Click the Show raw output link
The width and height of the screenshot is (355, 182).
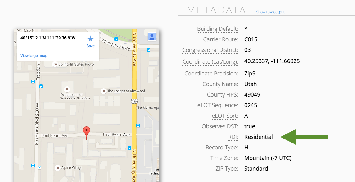click(270, 12)
